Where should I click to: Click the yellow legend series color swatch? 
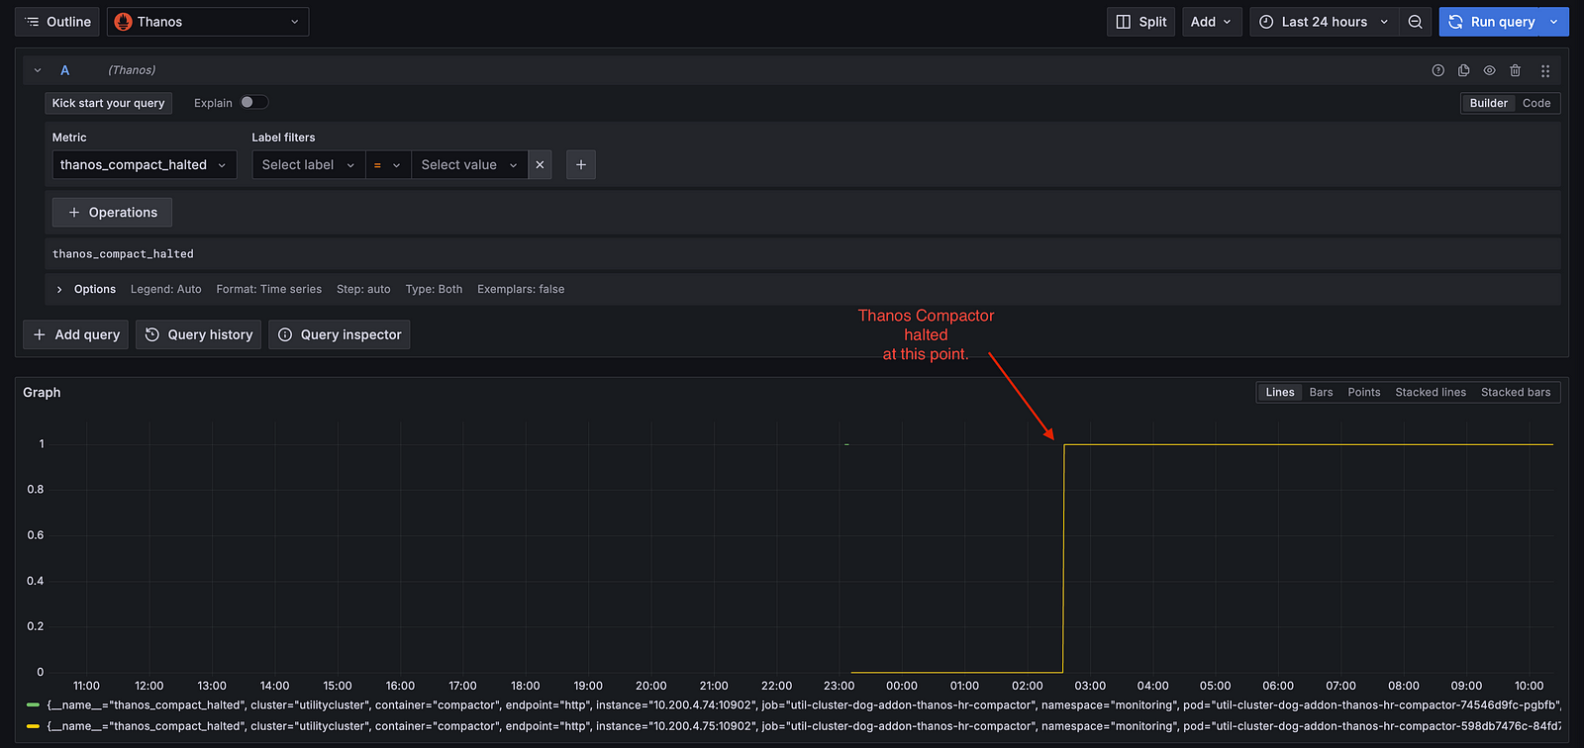tap(33, 726)
